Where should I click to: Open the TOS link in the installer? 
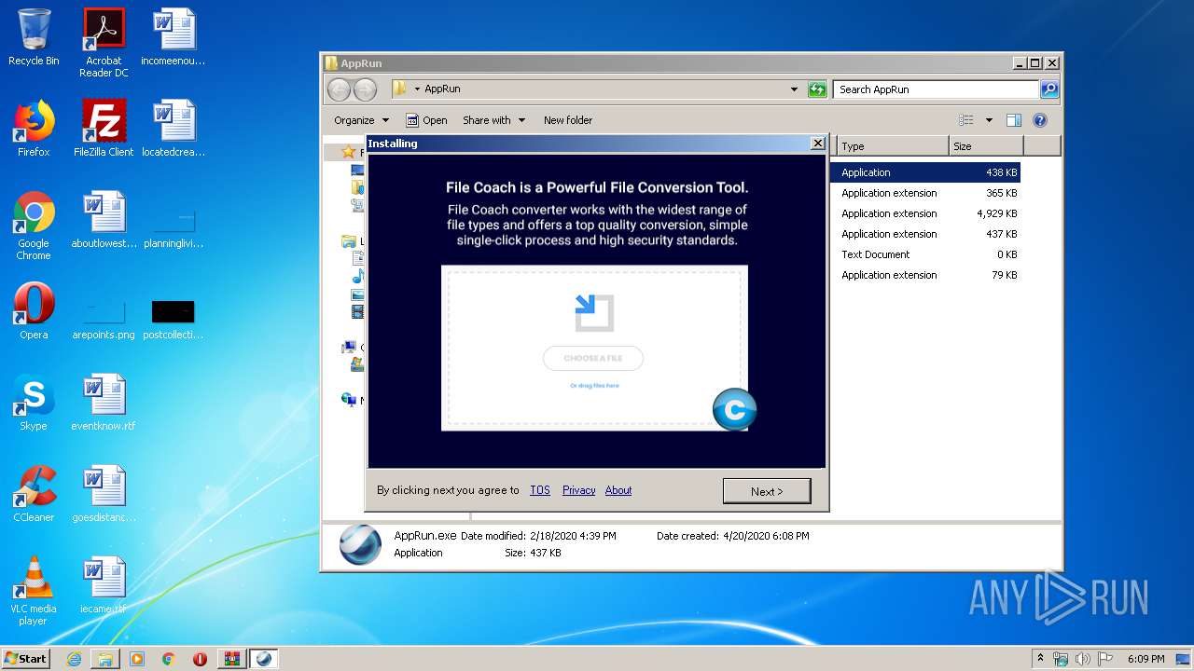[x=540, y=490]
